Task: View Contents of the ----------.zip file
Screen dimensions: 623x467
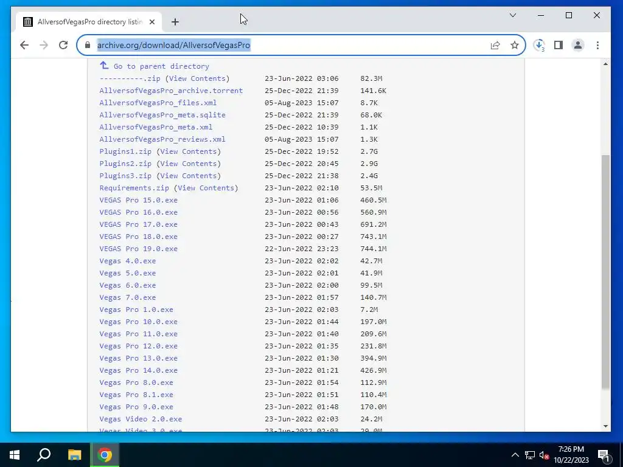Action: 197,78
